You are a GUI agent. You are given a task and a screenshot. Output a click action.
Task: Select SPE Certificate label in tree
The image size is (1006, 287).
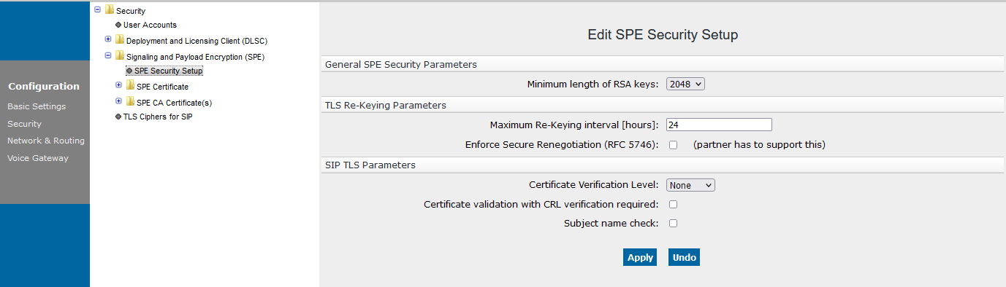coord(162,87)
